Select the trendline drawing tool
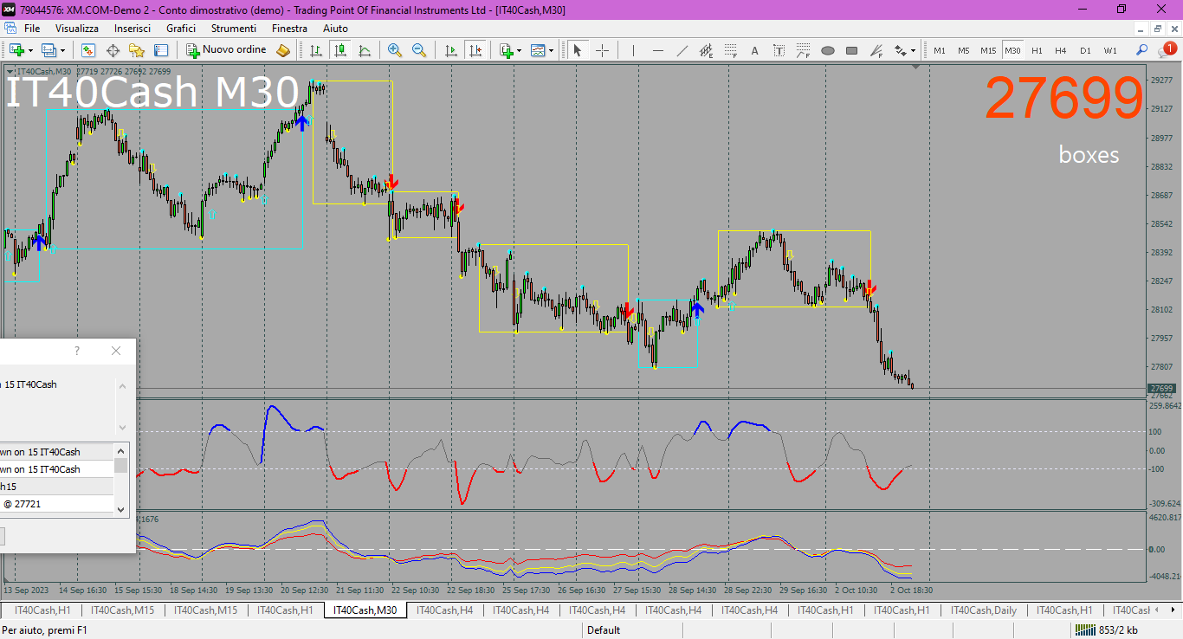The height and width of the screenshot is (639, 1183). pyautogui.click(x=682, y=50)
